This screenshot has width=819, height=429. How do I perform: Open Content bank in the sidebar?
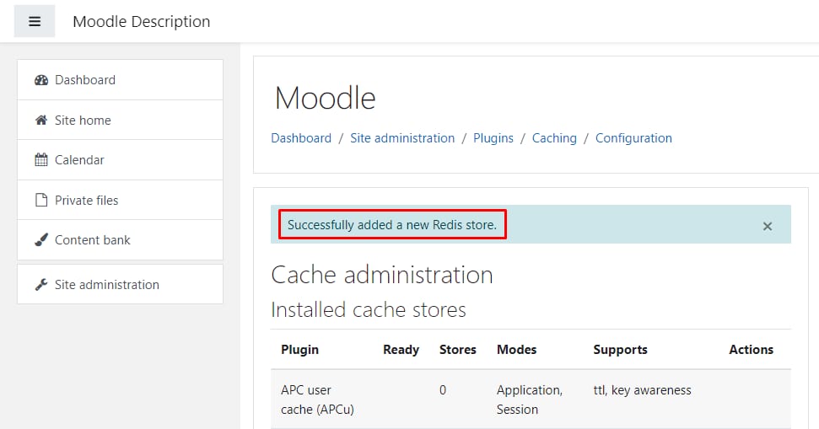[120, 239]
